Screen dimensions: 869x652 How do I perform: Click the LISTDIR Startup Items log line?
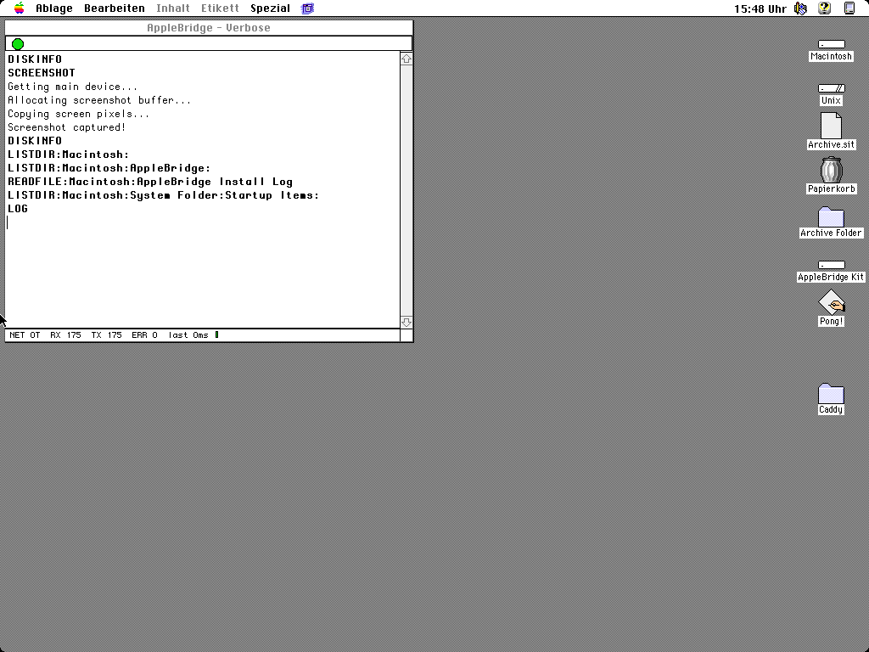point(164,195)
